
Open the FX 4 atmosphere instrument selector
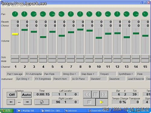tap(34, 74)
